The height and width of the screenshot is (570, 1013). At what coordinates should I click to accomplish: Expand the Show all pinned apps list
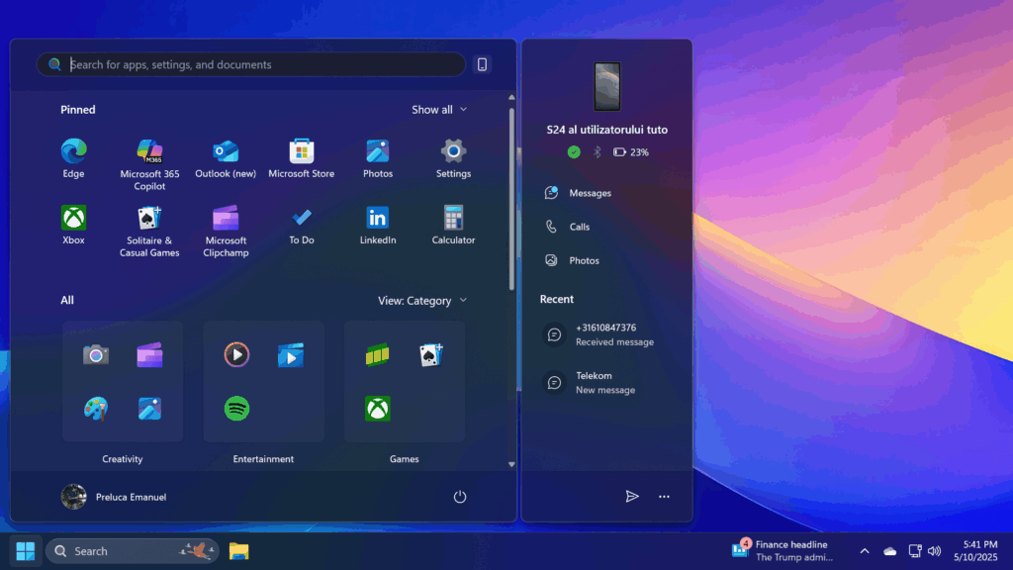(439, 110)
